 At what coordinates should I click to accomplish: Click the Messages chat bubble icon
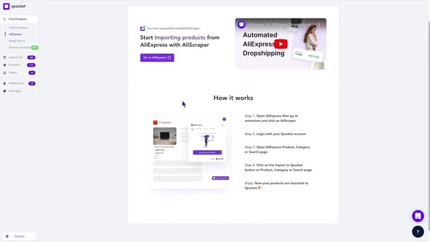click(5, 91)
